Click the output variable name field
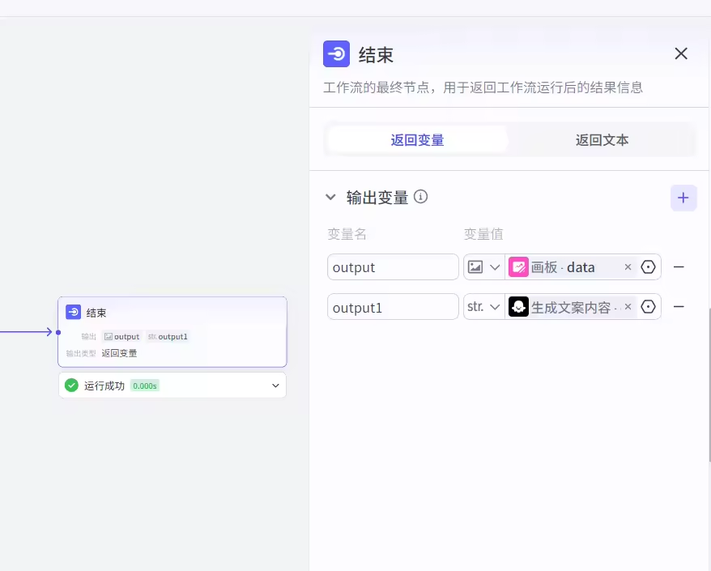This screenshot has width=711, height=571. click(x=393, y=267)
